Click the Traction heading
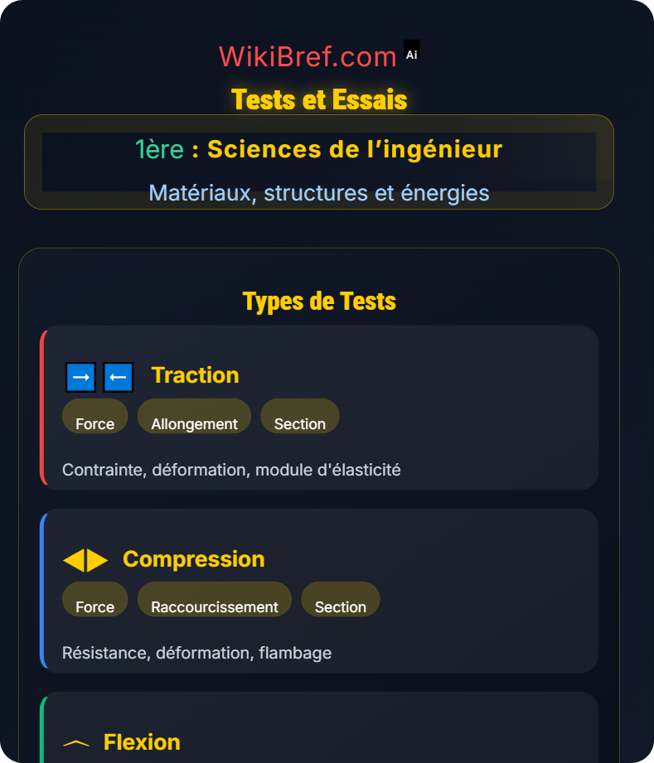Viewport: 654px width, 763px height. click(196, 375)
